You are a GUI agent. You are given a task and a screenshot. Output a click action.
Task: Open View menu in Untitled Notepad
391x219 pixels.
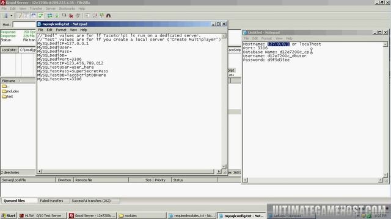point(279,38)
